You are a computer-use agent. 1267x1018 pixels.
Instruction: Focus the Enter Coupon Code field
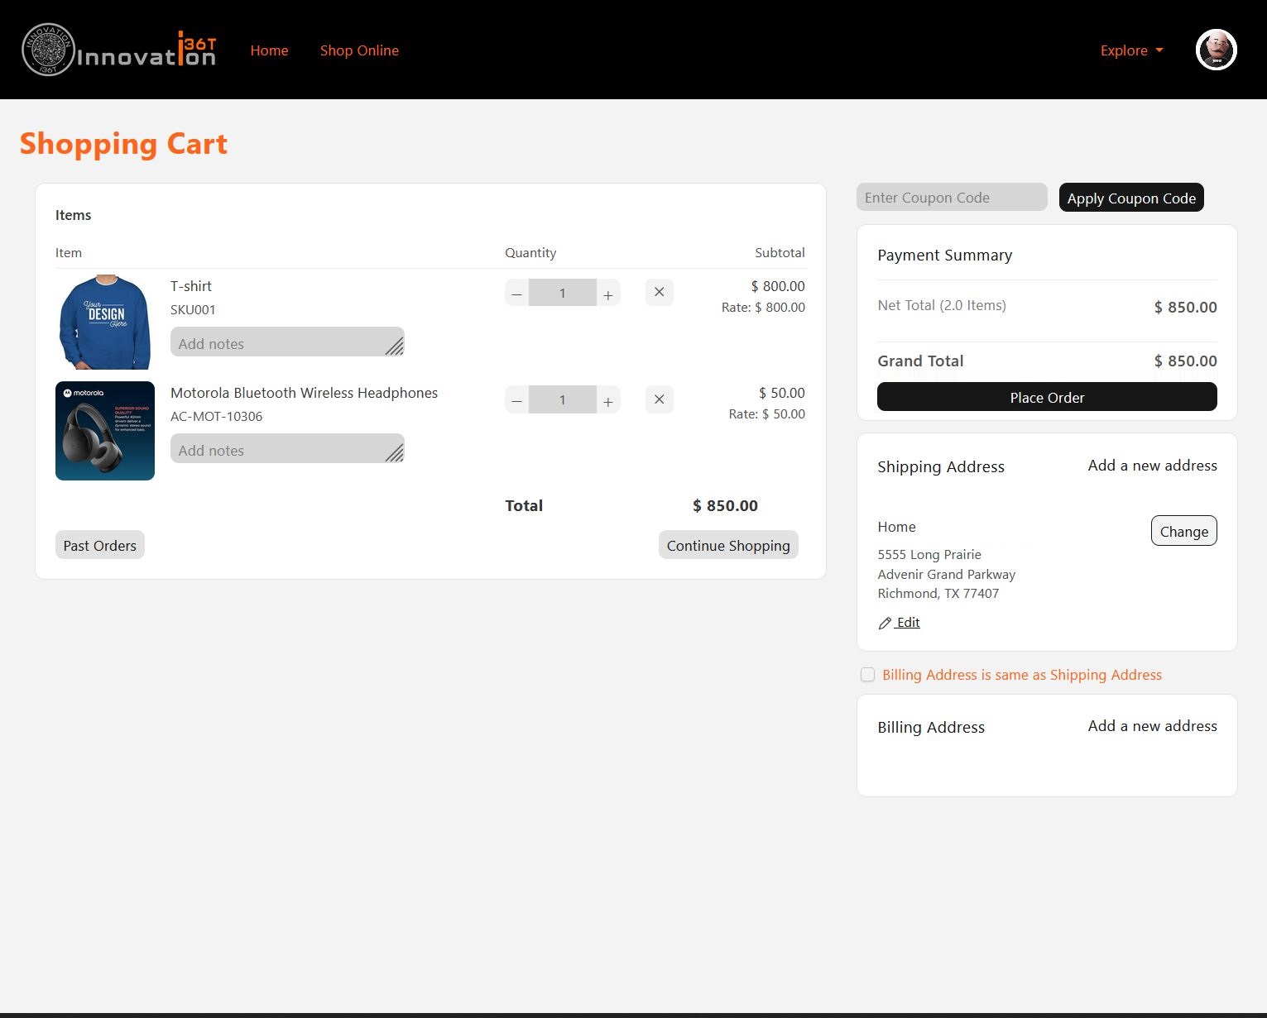tap(951, 198)
